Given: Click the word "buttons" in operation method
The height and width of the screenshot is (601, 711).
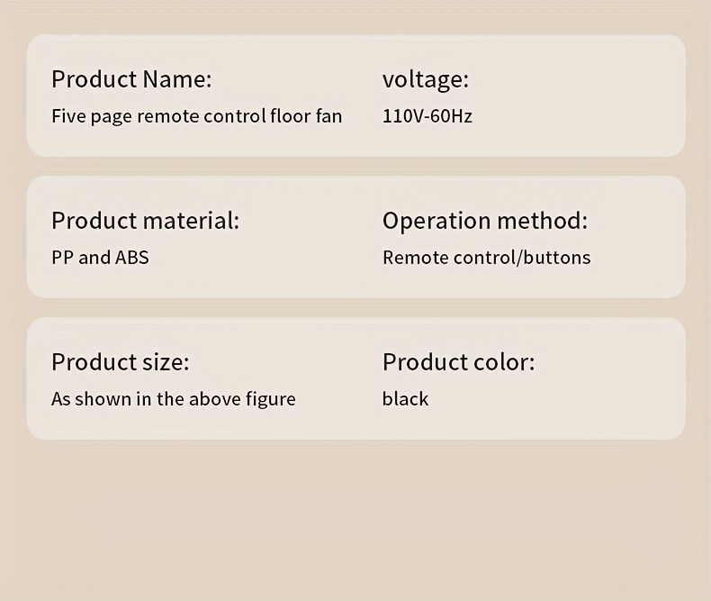Looking at the screenshot, I should pos(557,258).
